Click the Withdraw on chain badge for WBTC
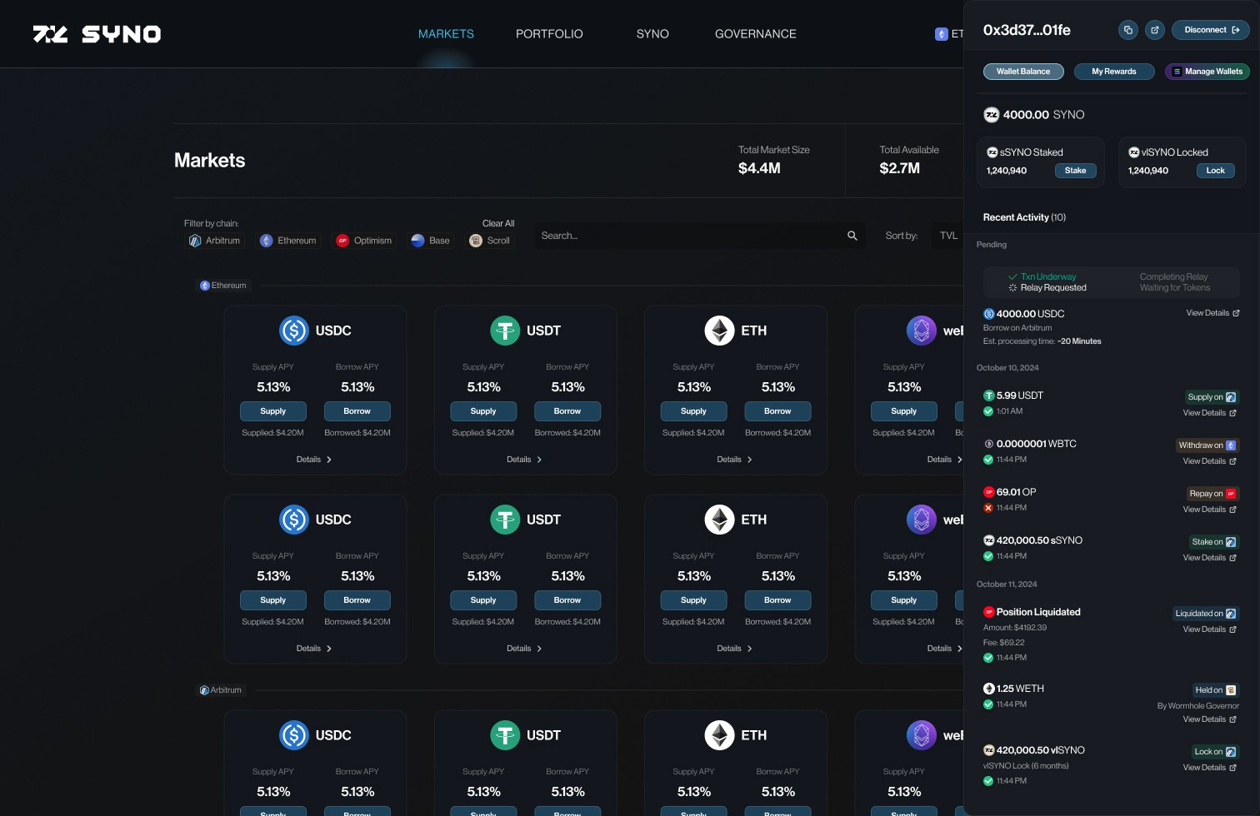 1207,445
